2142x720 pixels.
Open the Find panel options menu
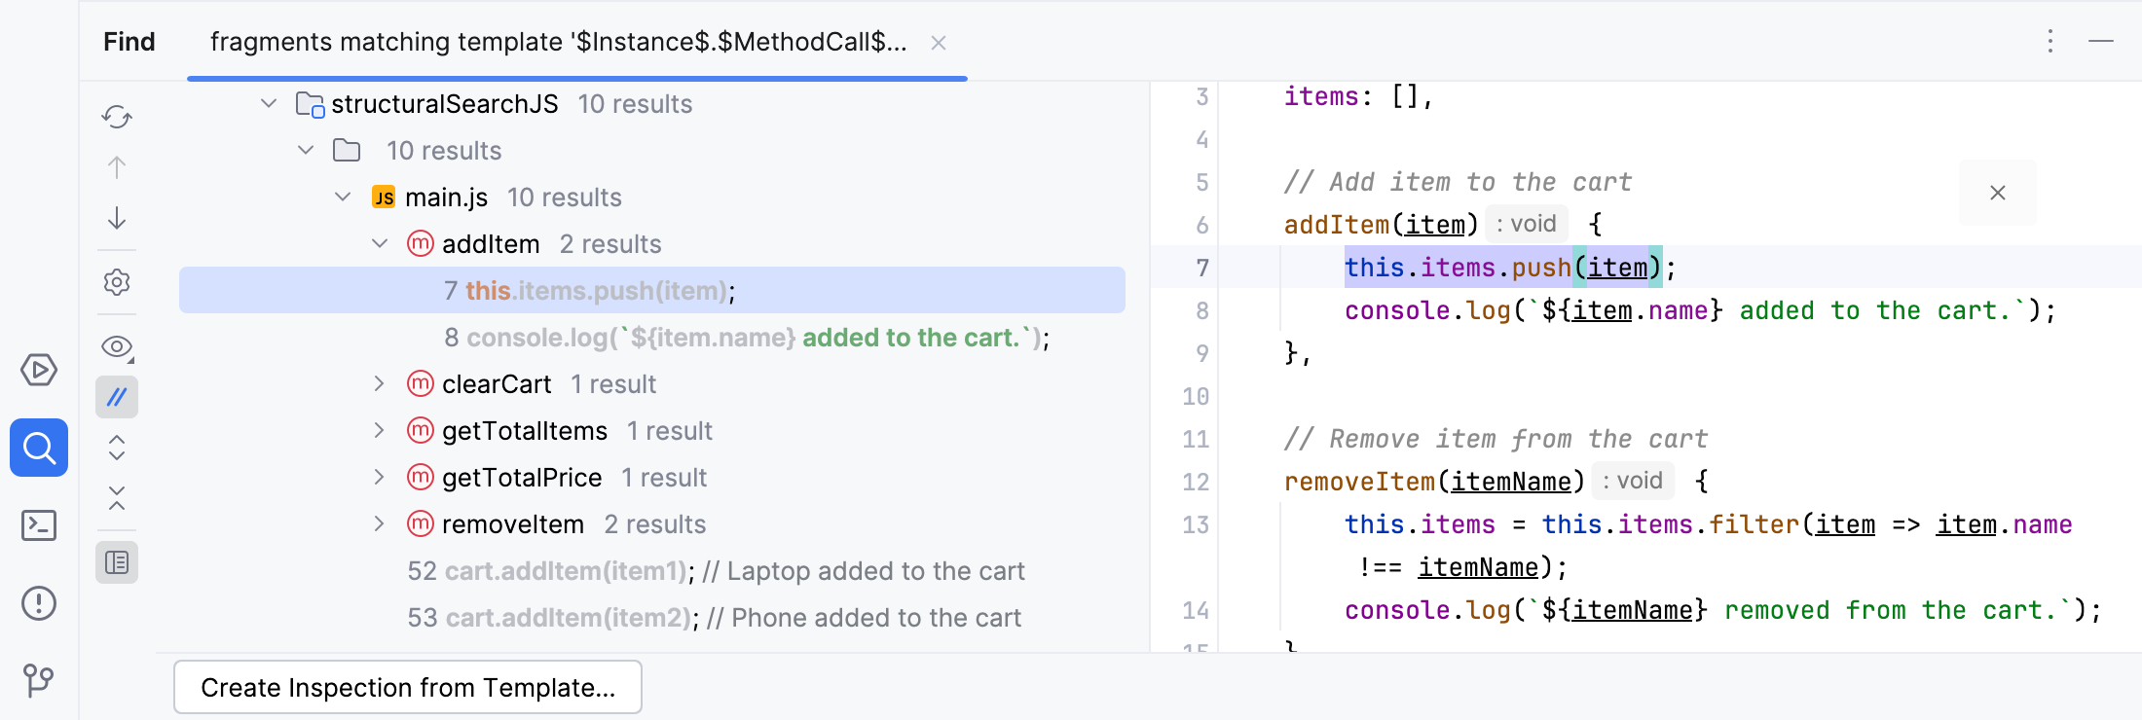pyautogui.click(x=2050, y=41)
